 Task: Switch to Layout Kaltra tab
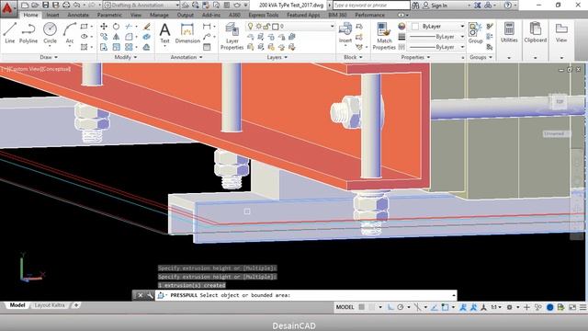pos(50,305)
